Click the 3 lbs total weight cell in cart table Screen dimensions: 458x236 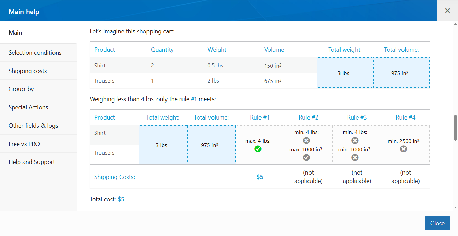(344, 73)
